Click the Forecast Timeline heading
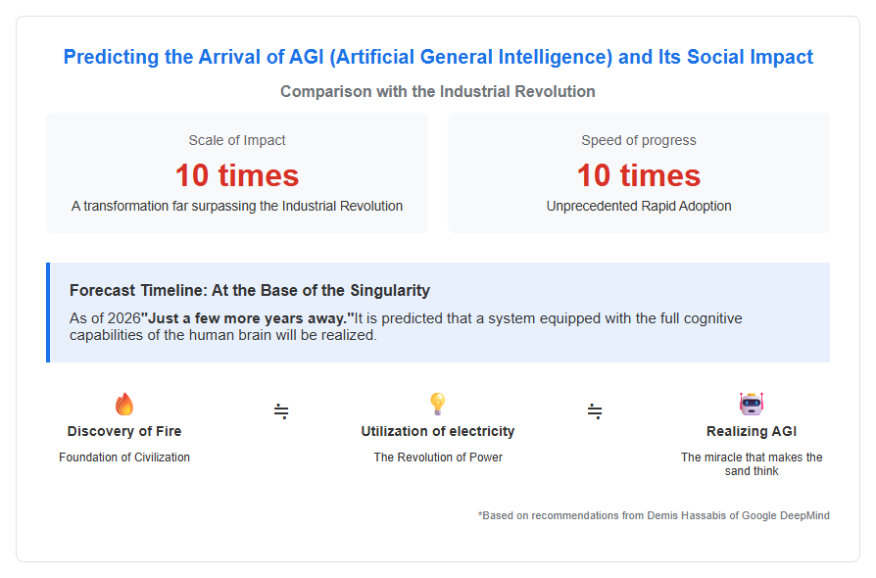 (x=250, y=290)
